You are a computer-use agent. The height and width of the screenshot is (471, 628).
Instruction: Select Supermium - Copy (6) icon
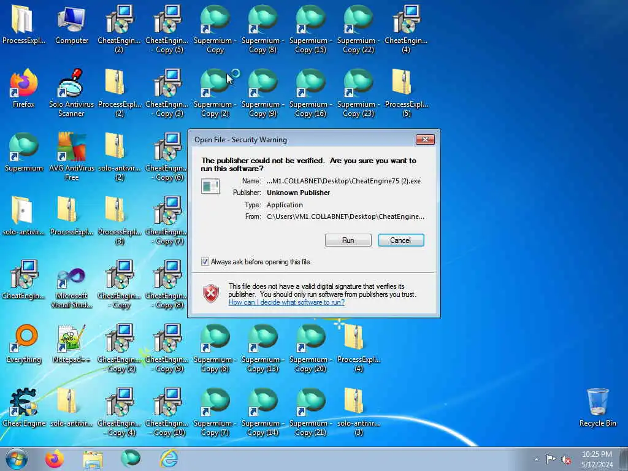point(215,348)
